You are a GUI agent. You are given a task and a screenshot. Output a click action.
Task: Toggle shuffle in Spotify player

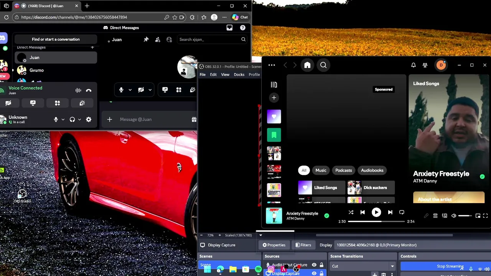[x=351, y=212]
